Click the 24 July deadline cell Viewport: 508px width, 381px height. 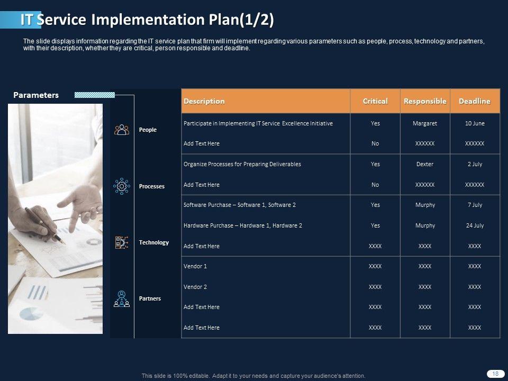[x=475, y=225]
